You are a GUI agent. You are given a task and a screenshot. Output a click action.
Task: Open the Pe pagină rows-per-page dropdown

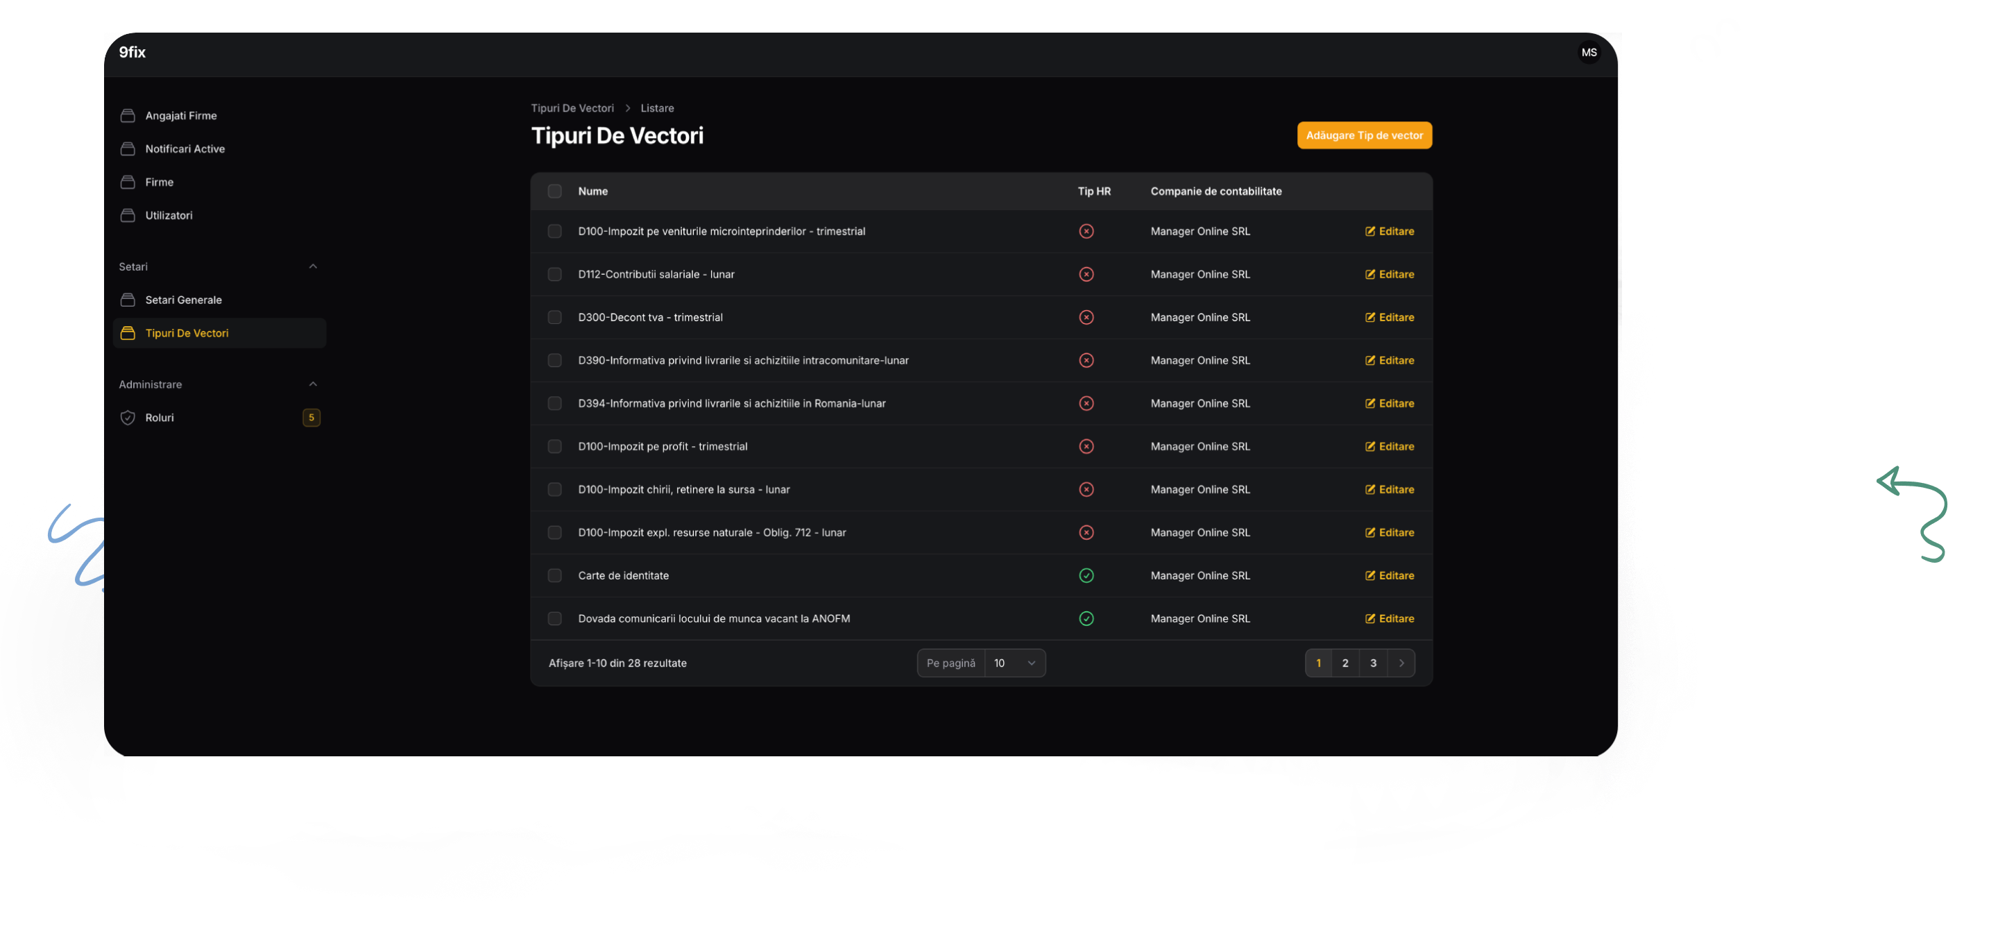click(1014, 663)
